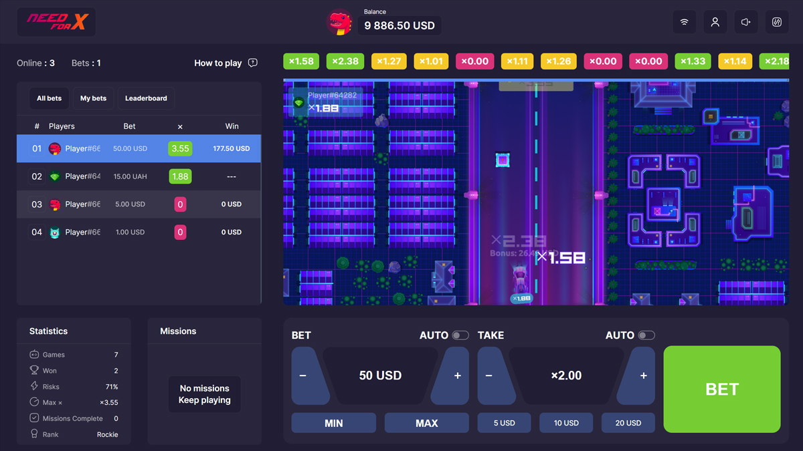Click the teal cat avatar in row 04
Viewport: 803px width, 451px height.
click(x=55, y=233)
